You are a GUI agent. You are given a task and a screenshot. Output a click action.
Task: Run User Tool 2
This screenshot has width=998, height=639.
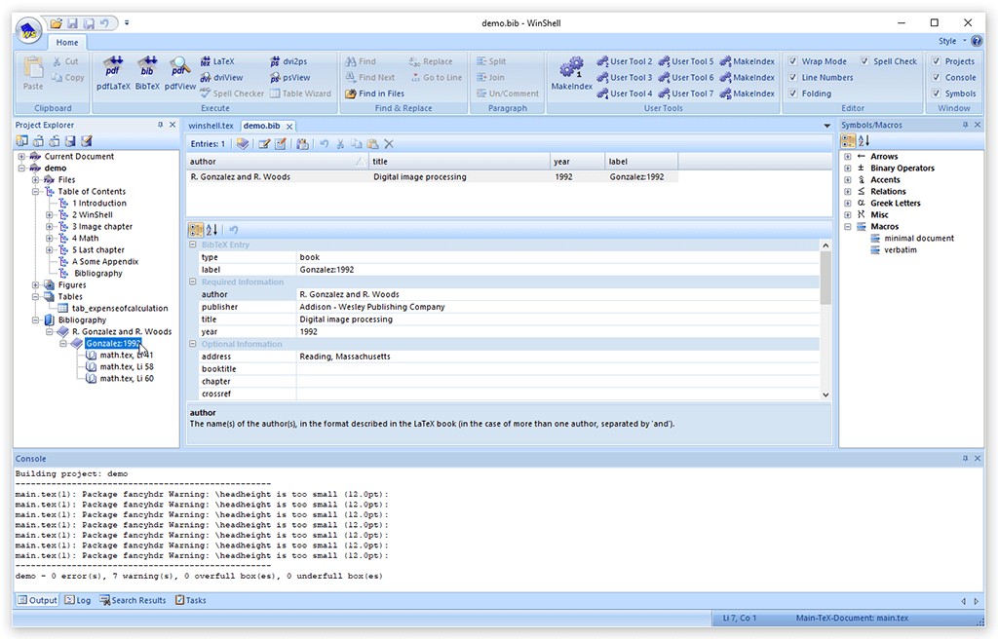pos(624,61)
